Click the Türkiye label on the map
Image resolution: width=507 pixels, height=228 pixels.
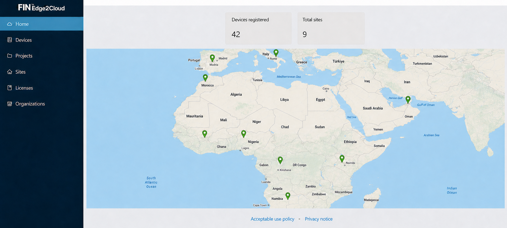[x=338, y=61]
